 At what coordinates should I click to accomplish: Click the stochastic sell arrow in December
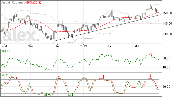tap(59, 76)
